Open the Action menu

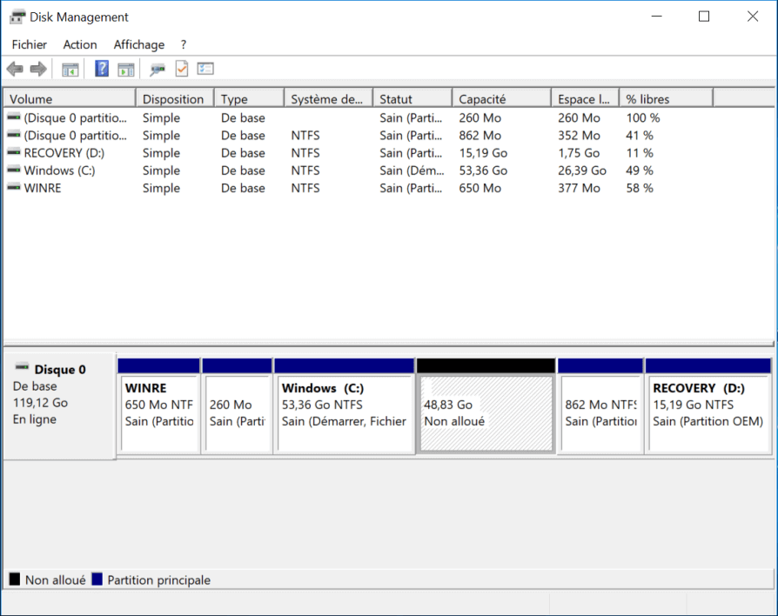tap(80, 44)
